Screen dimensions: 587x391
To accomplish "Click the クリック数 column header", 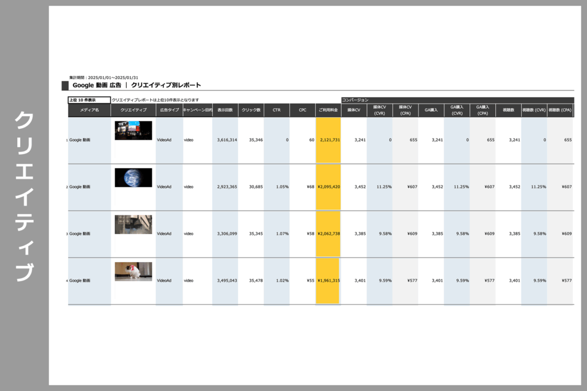I will click(251, 110).
